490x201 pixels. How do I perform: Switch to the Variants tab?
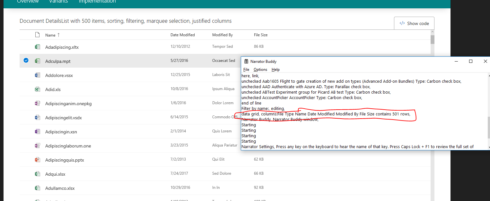pos(58,2)
